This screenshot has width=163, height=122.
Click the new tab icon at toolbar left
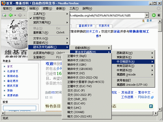(4, 15)
